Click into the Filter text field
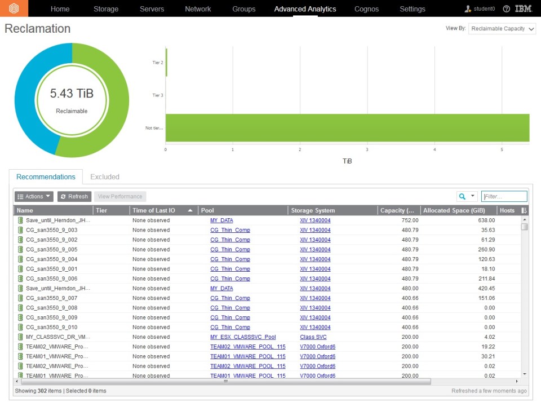Viewport: 541px width, 402px height. (504, 196)
